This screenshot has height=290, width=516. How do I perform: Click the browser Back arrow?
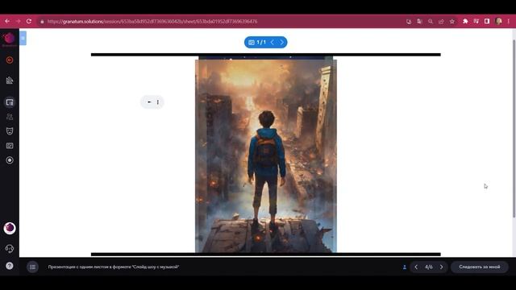coord(7,22)
